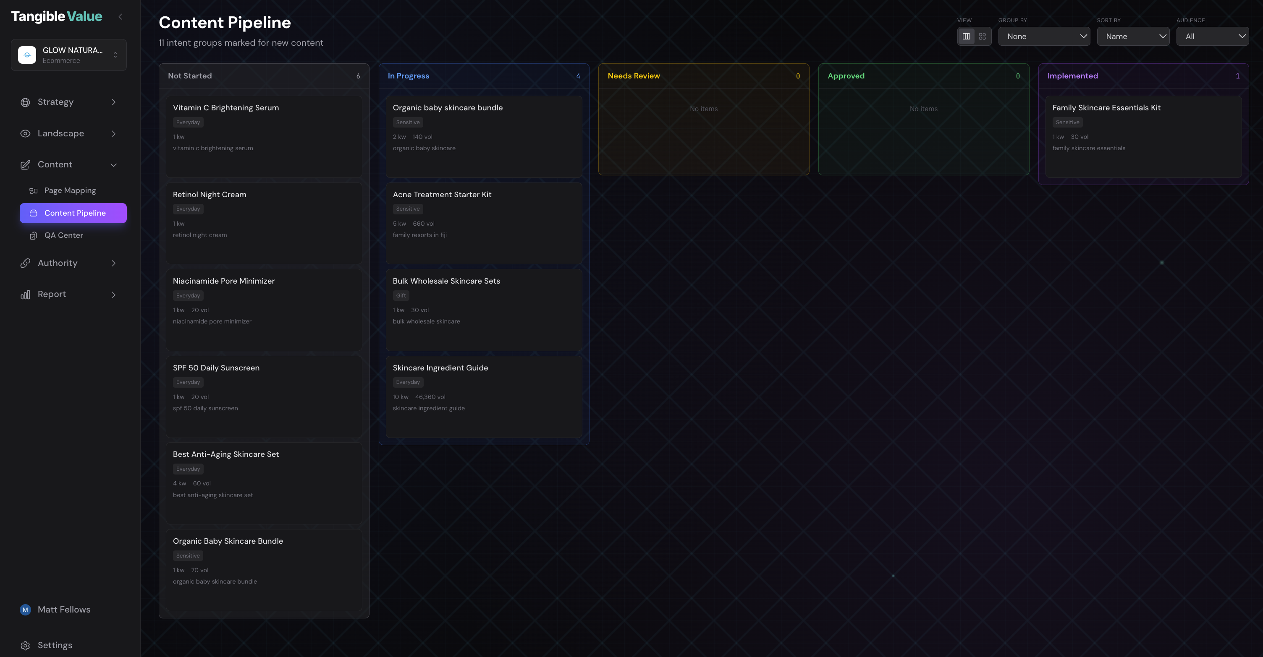Open the Skincare Ingredient Guide card

click(483, 397)
